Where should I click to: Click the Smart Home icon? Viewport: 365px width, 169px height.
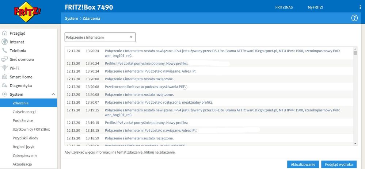pyautogui.click(x=5, y=77)
